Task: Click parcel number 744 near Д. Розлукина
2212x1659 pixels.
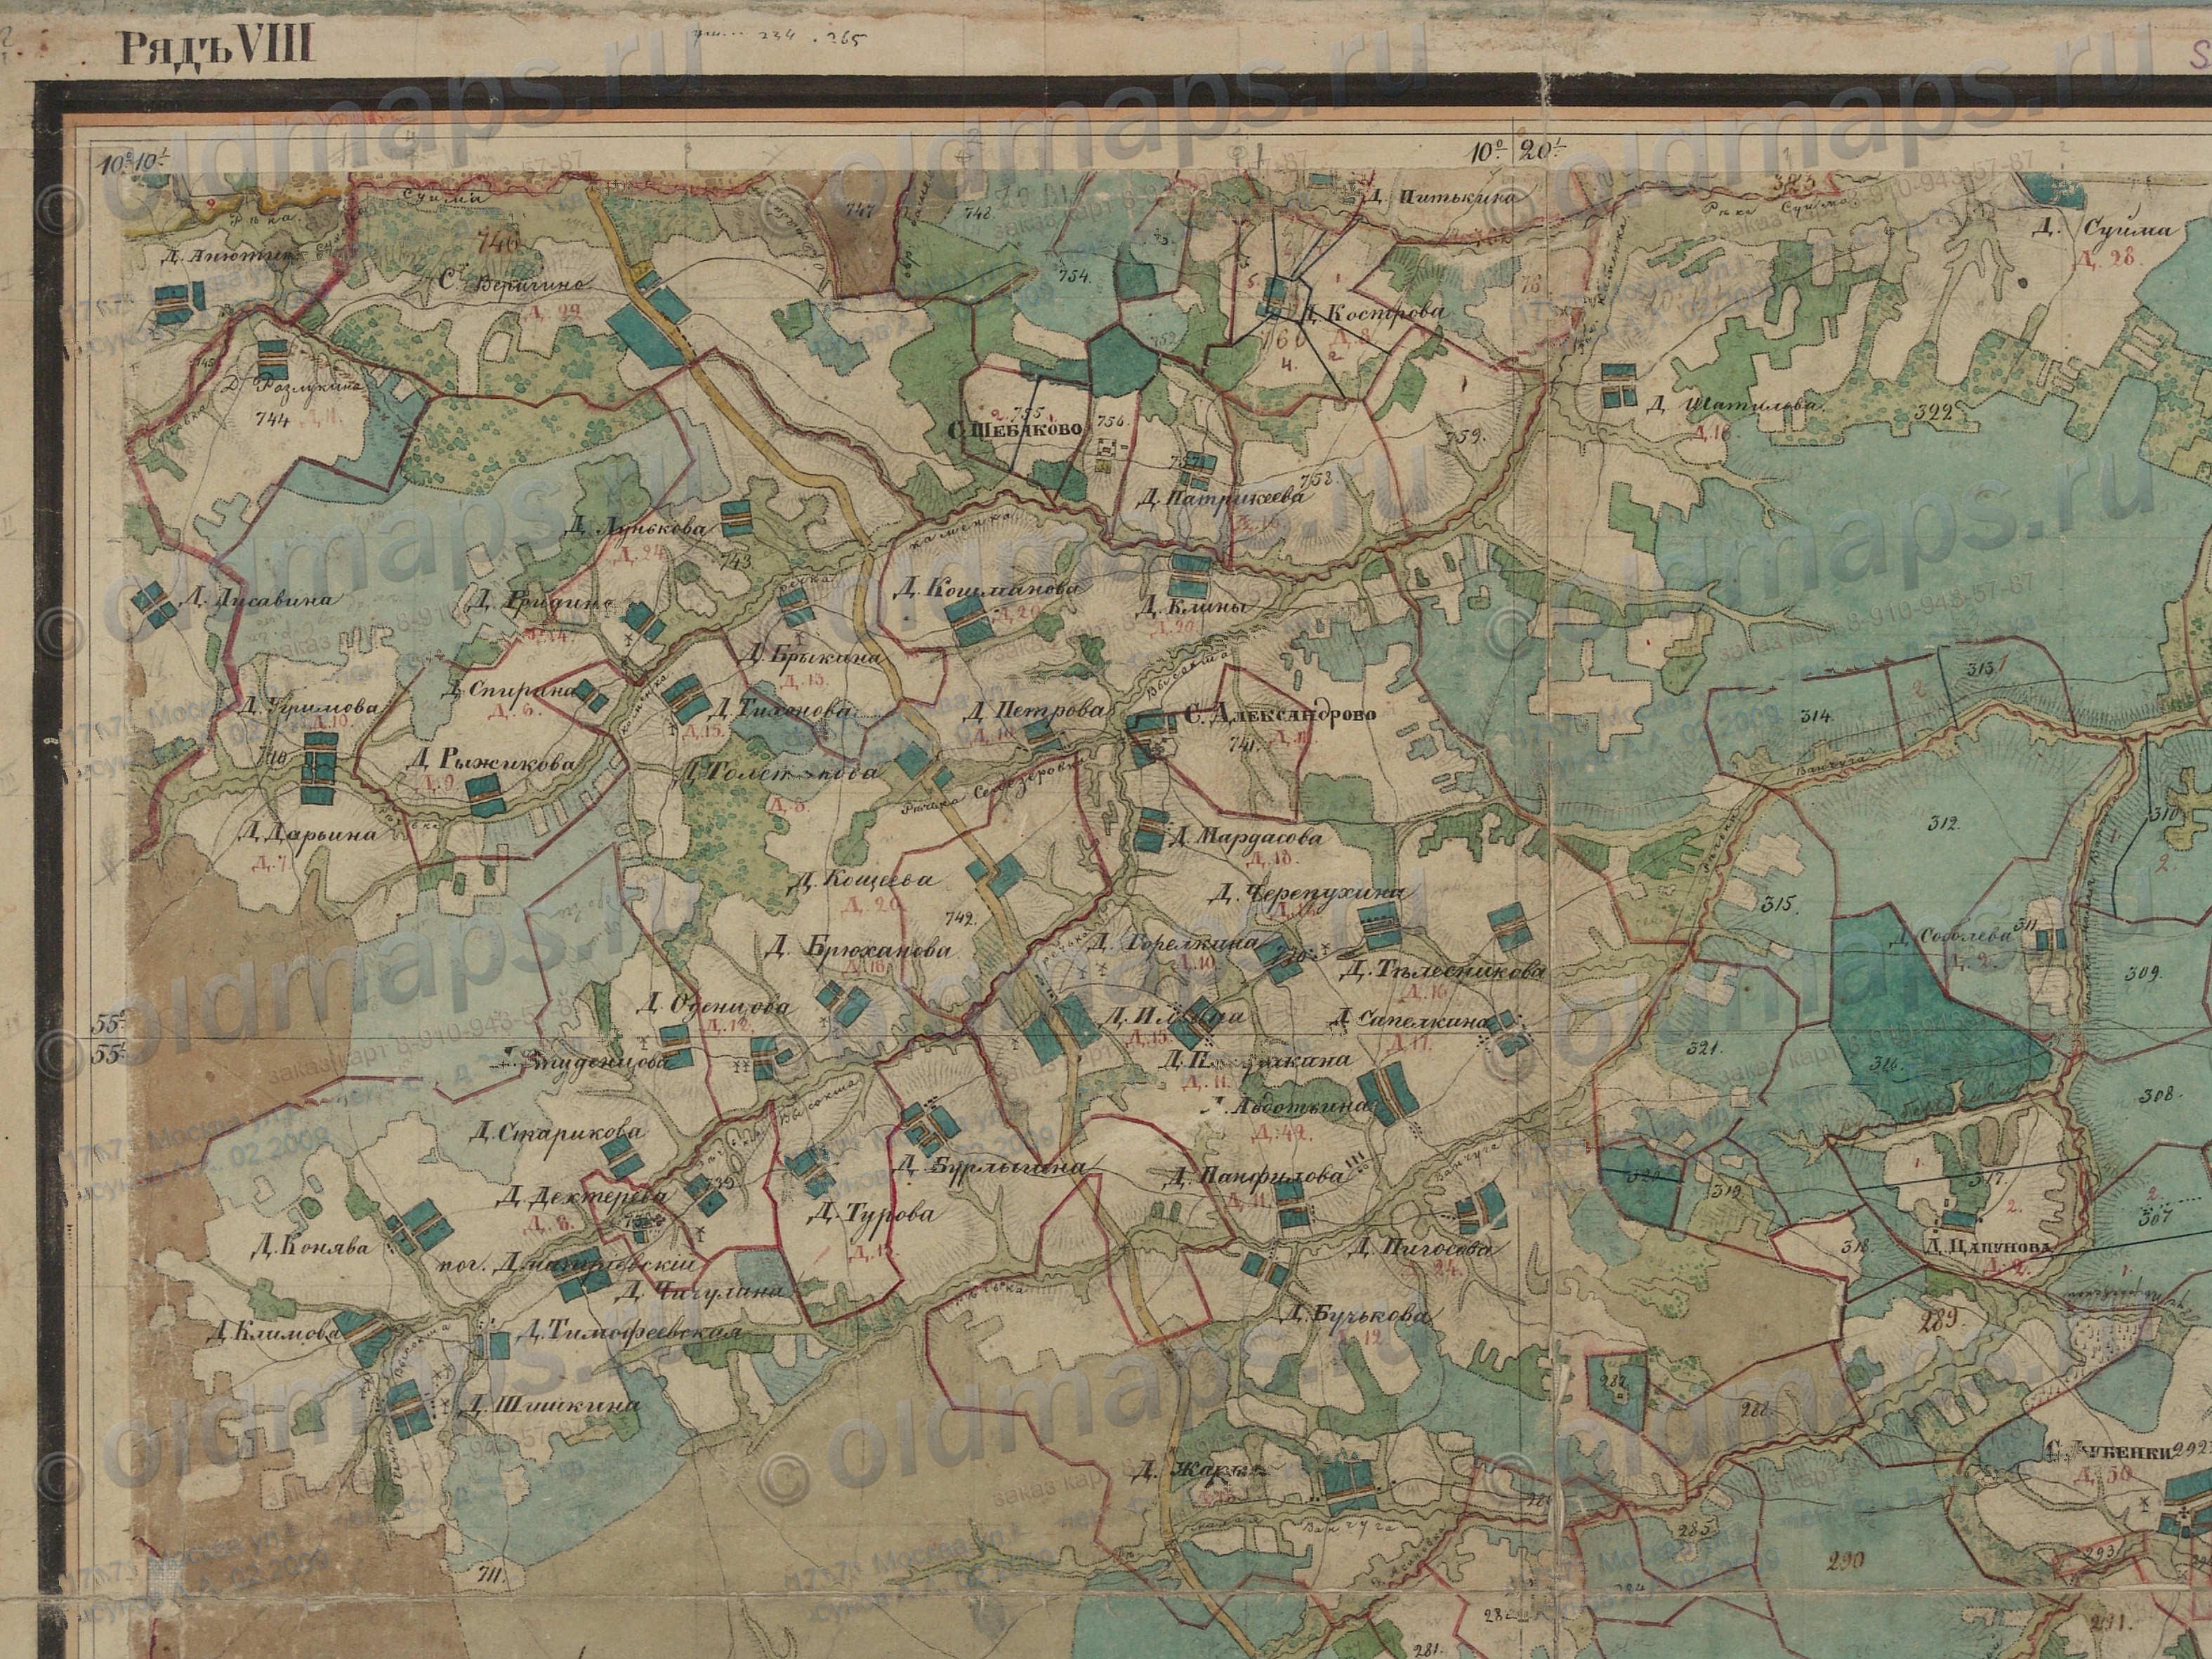Action: tap(272, 419)
